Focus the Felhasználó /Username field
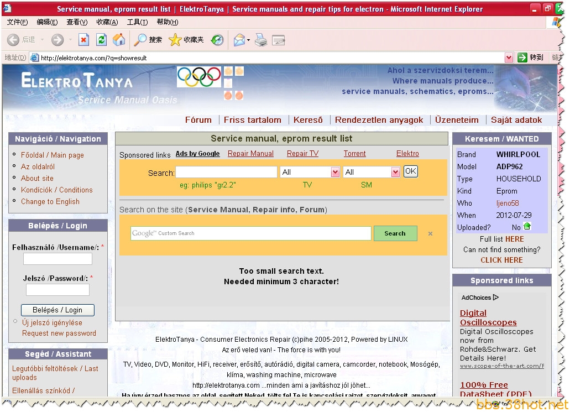Image resolution: width=570 pixels, height=412 pixels. pyautogui.click(x=57, y=259)
